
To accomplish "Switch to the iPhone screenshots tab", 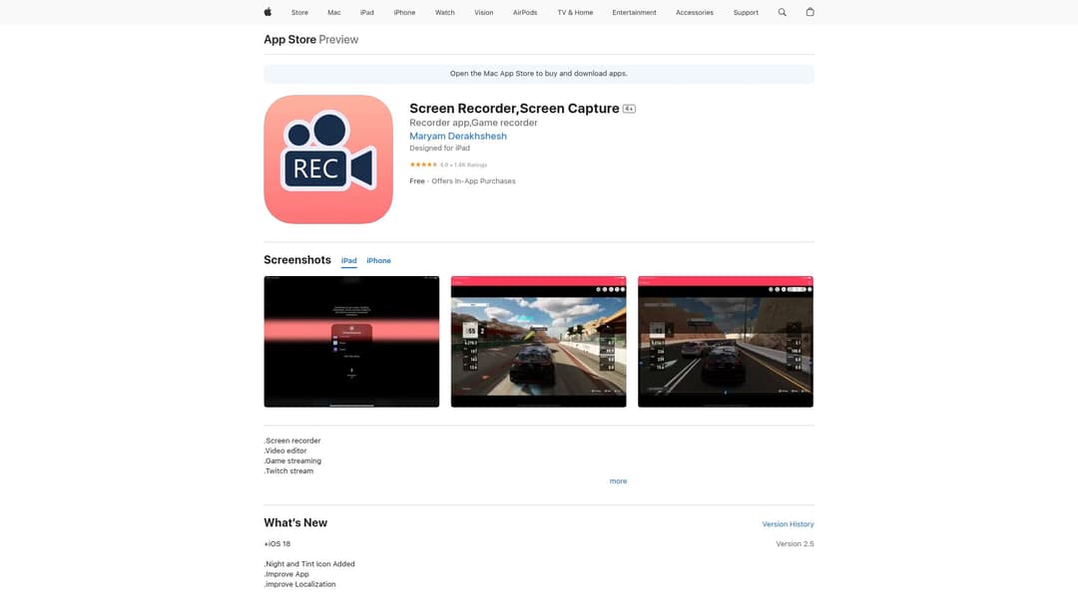I will [378, 261].
